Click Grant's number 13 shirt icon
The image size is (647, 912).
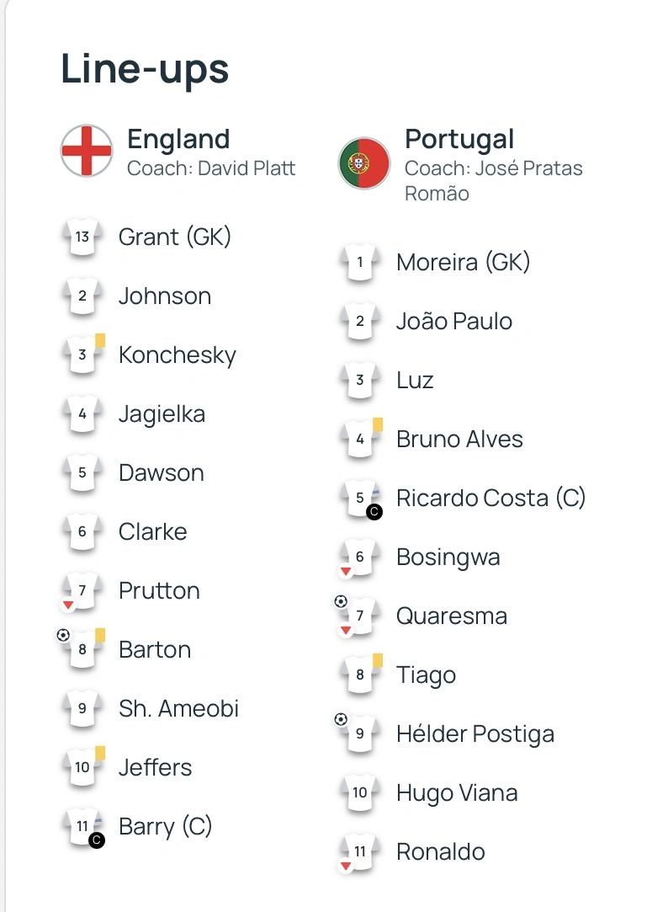(82, 237)
